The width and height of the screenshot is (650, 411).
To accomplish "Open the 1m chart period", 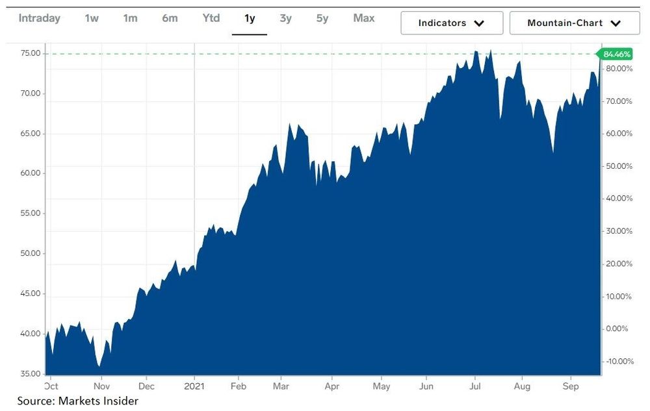I will [x=130, y=19].
